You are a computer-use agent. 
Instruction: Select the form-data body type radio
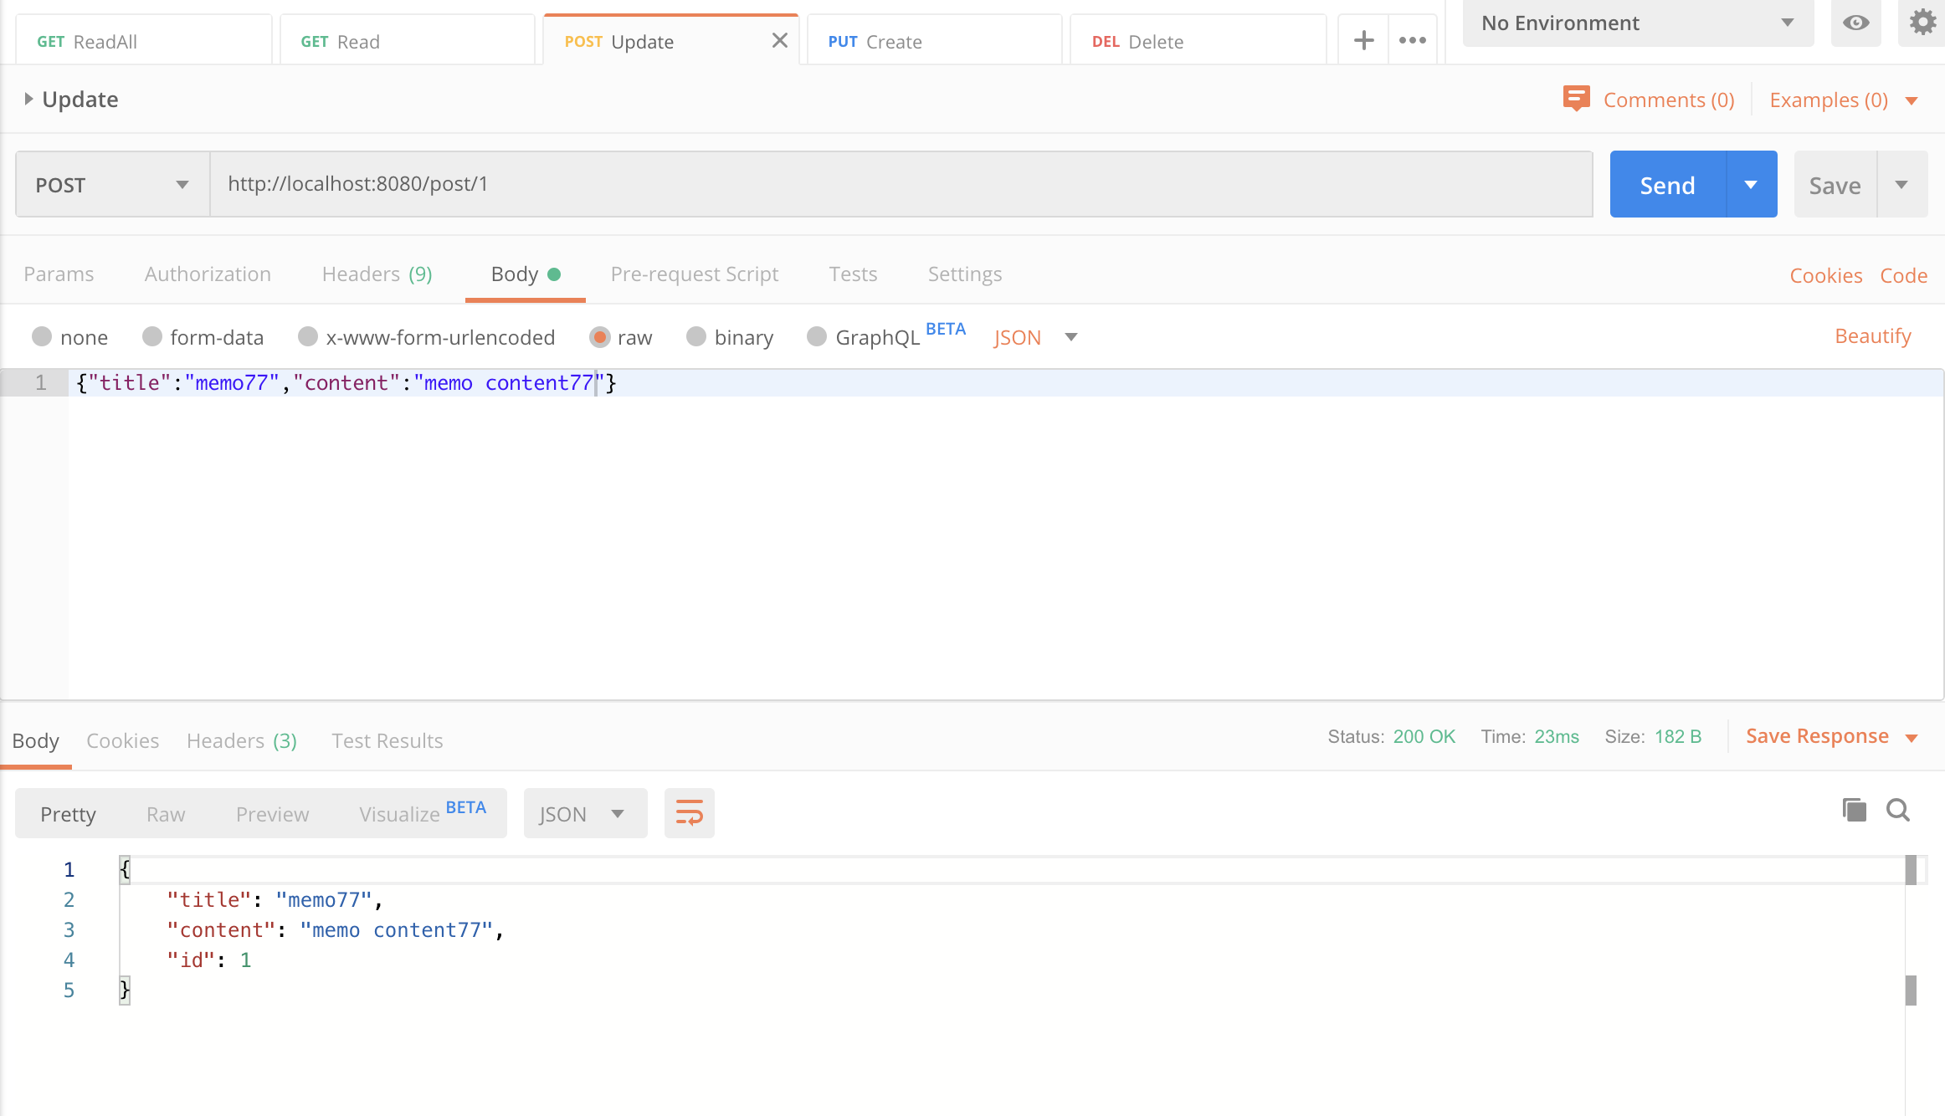(x=152, y=336)
